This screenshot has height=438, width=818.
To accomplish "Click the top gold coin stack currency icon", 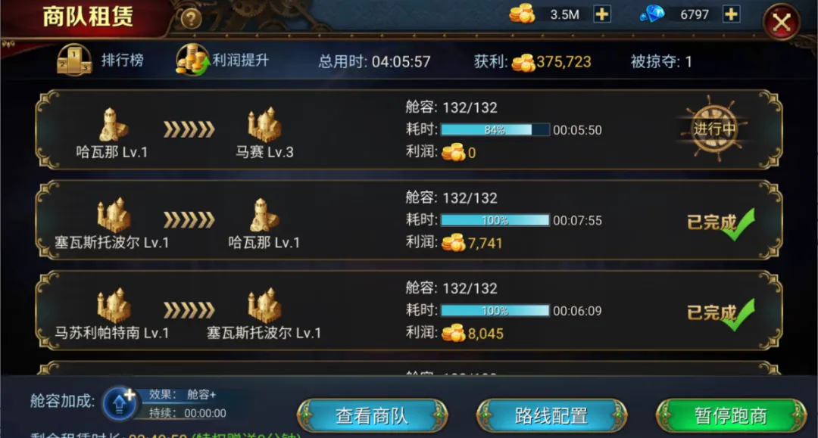I will 522,14.
